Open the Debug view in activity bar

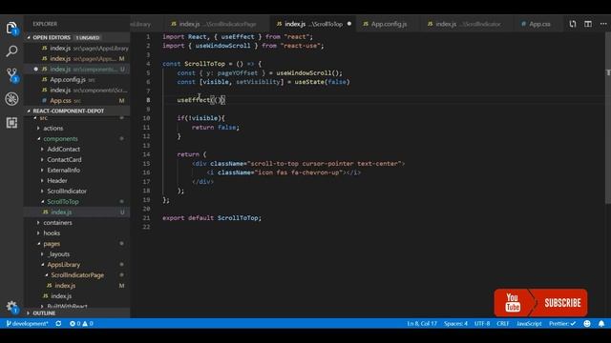[x=11, y=99]
